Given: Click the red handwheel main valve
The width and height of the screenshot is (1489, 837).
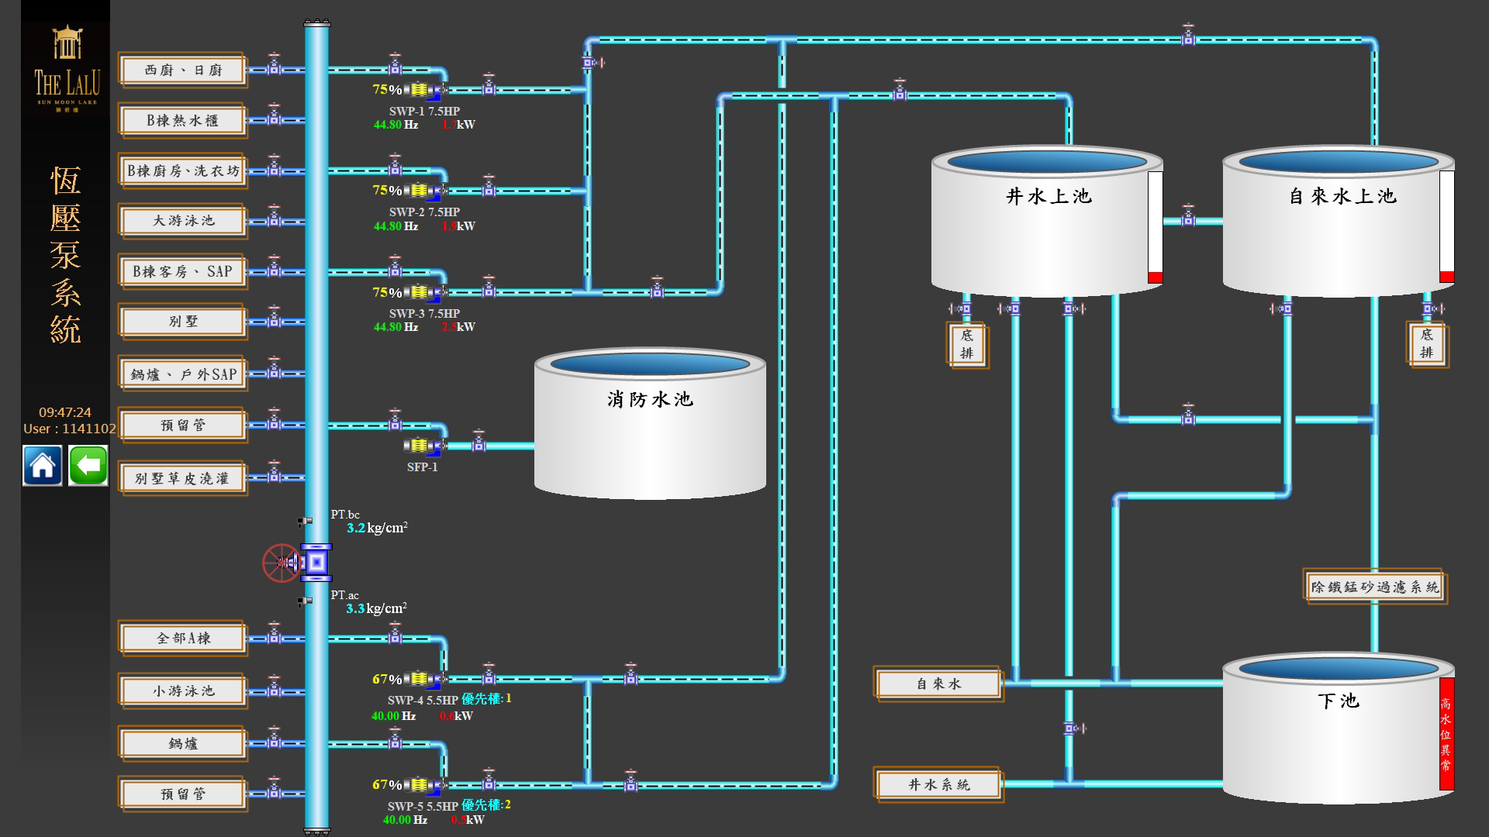Looking at the screenshot, I should 280,563.
